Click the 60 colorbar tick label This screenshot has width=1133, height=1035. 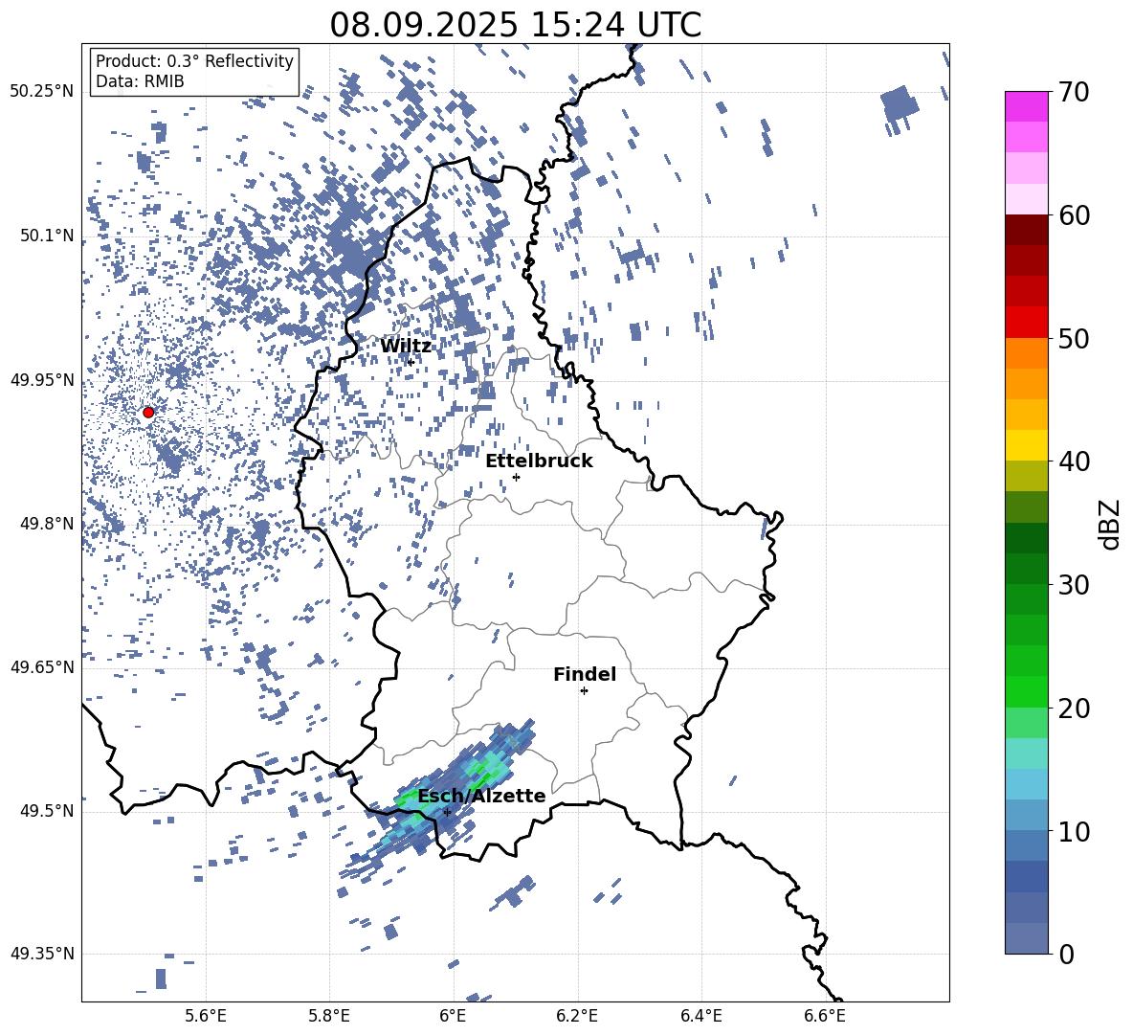[x=1074, y=215]
